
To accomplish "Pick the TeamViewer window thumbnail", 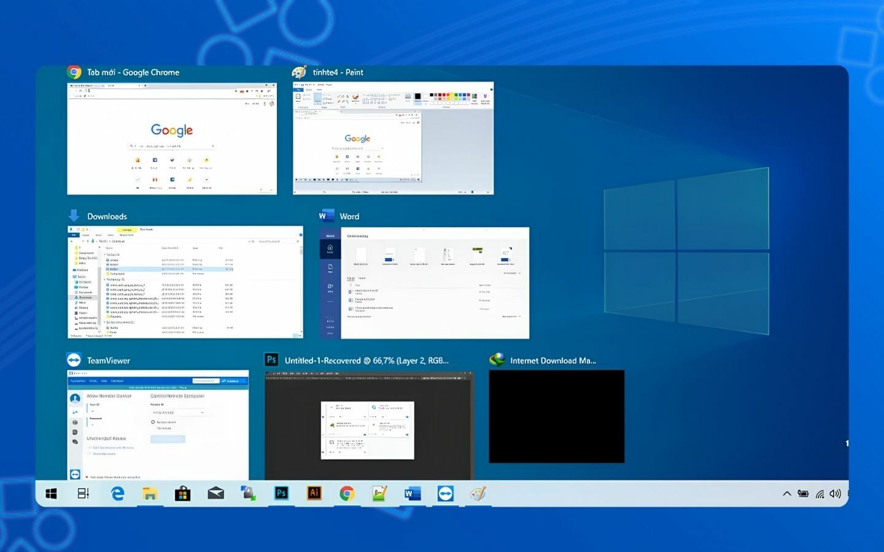I will [x=158, y=425].
